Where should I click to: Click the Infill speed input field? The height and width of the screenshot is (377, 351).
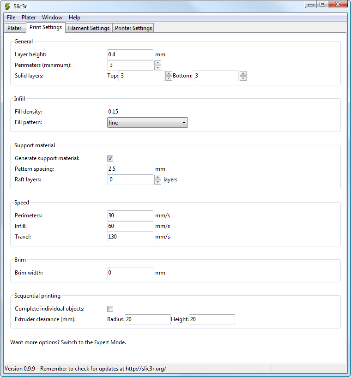[x=130, y=226]
